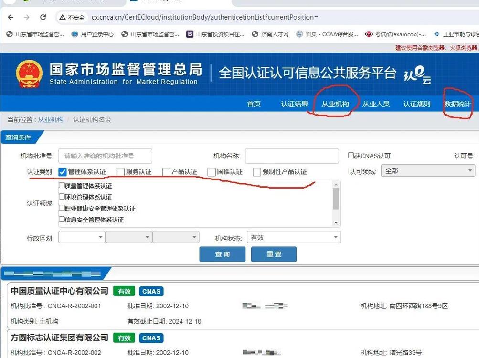Enable the 获CNAS认可 checkbox

click(x=351, y=156)
